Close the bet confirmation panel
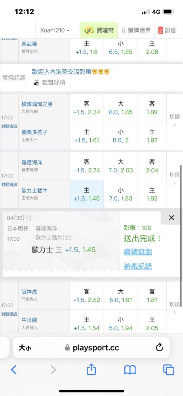The width and height of the screenshot is (183, 396). (x=172, y=218)
